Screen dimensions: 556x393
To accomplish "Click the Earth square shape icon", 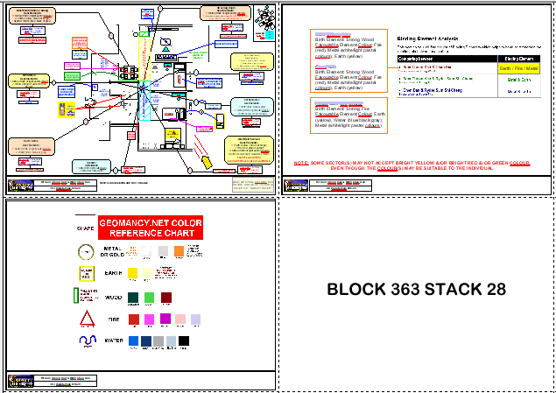I will click(86, 275).
